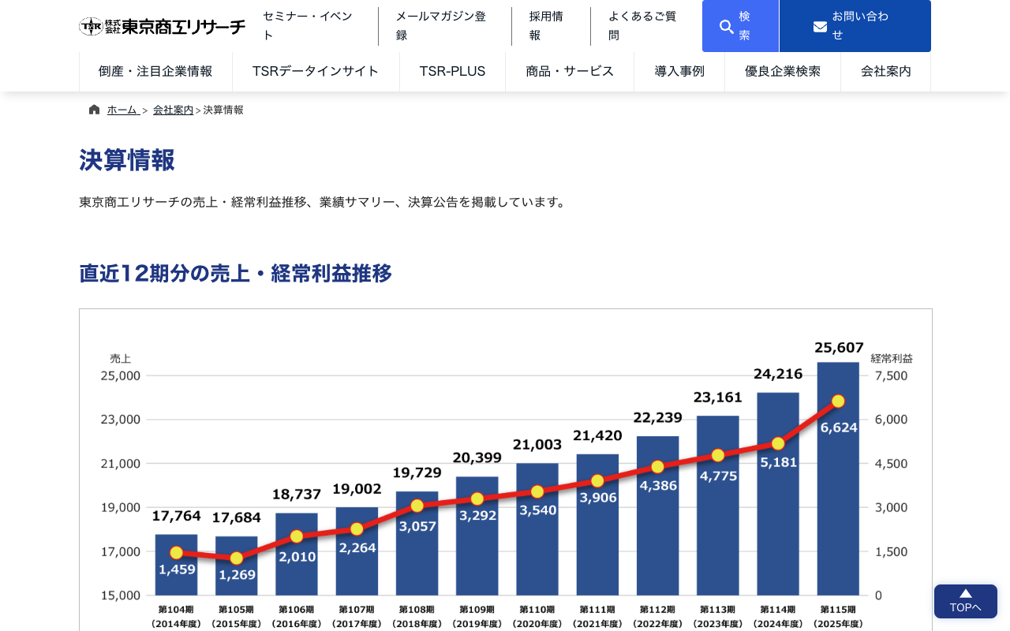Click the Tokyo Shoko Research logo
This screenshot has width=1010, height=631.
tap(162, 26)
